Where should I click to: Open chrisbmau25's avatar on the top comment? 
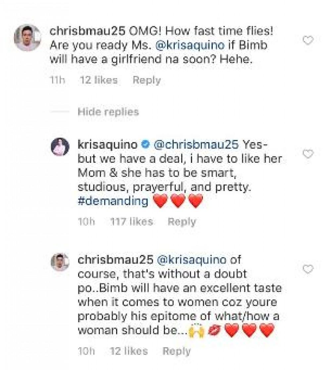tap(27, 38)
